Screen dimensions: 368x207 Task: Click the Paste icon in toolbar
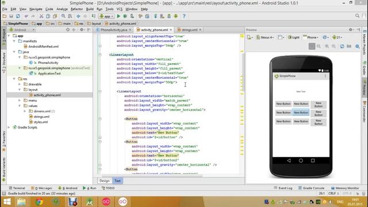pyautogui.click(x=55, y=16)
